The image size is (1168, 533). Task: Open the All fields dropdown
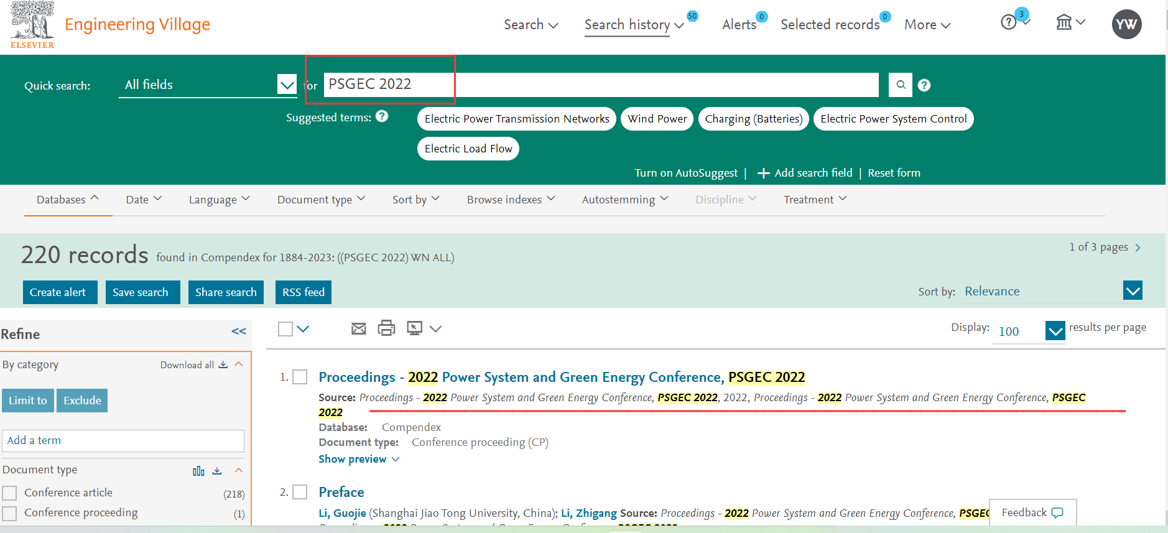coord(208,85)
